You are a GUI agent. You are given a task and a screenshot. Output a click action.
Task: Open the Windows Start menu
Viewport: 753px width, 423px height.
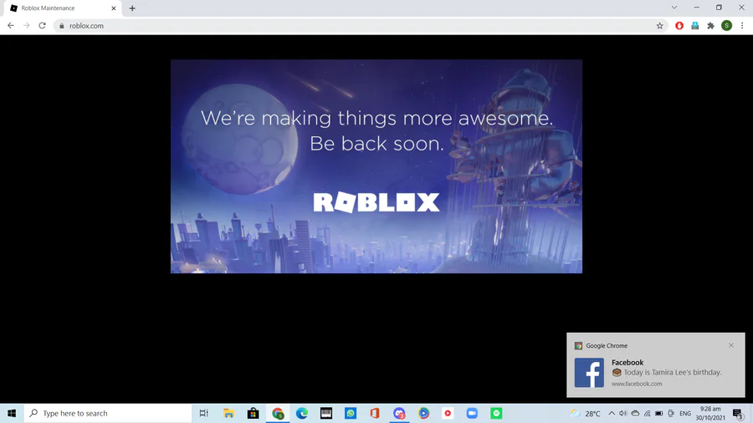pyautogui.click(x=12, y=413)
